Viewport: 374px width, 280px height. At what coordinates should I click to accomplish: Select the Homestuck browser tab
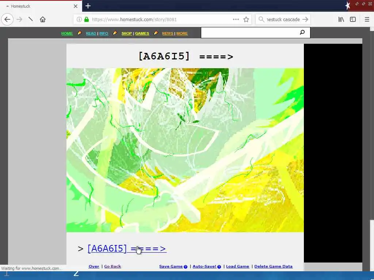pyautogui.click(x=41, y=6)
